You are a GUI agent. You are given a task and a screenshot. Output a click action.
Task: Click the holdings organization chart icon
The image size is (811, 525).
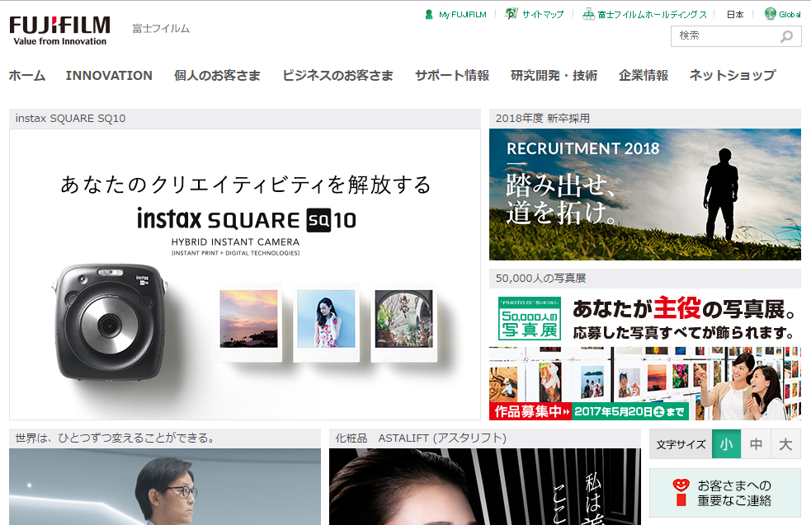(x=588, y=14)
